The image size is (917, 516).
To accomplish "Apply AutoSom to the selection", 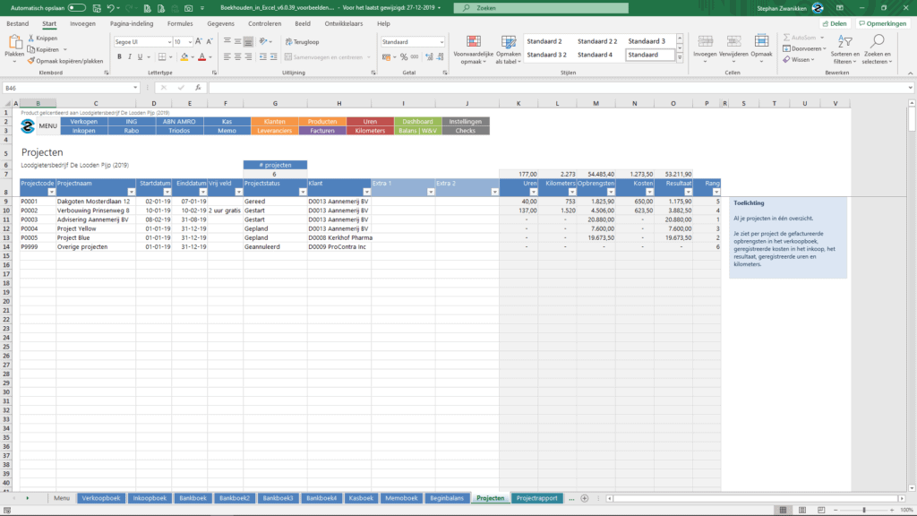I will 786,38.
